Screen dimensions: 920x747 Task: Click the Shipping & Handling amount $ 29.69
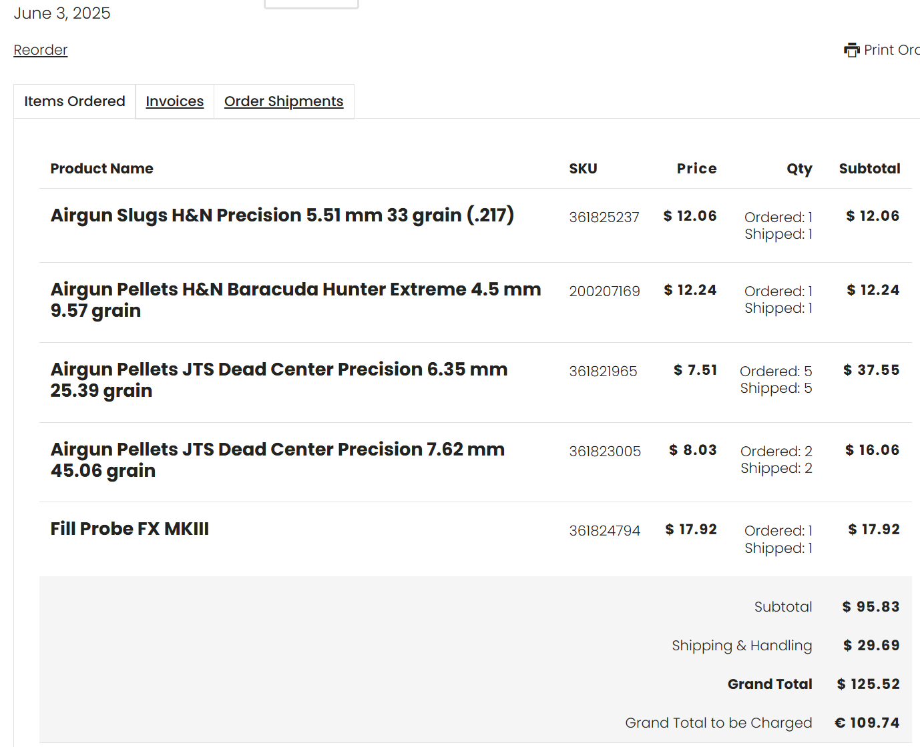pyautogui.click(x=871, y=646)
